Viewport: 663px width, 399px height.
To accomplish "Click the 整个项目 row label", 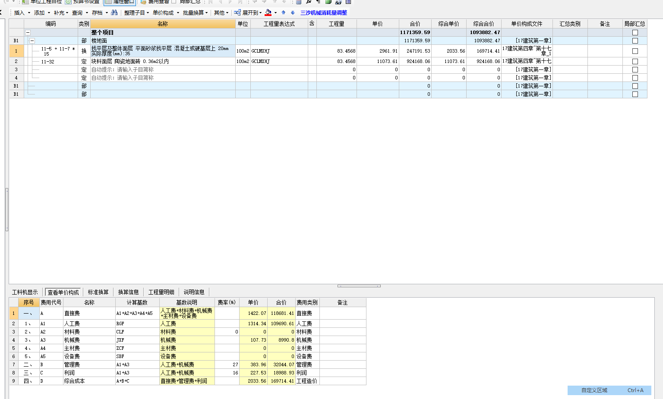I will pos(103,32).
